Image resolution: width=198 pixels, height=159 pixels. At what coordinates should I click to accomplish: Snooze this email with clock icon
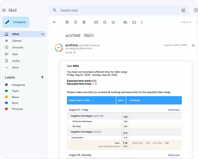[x=105, y=22]
